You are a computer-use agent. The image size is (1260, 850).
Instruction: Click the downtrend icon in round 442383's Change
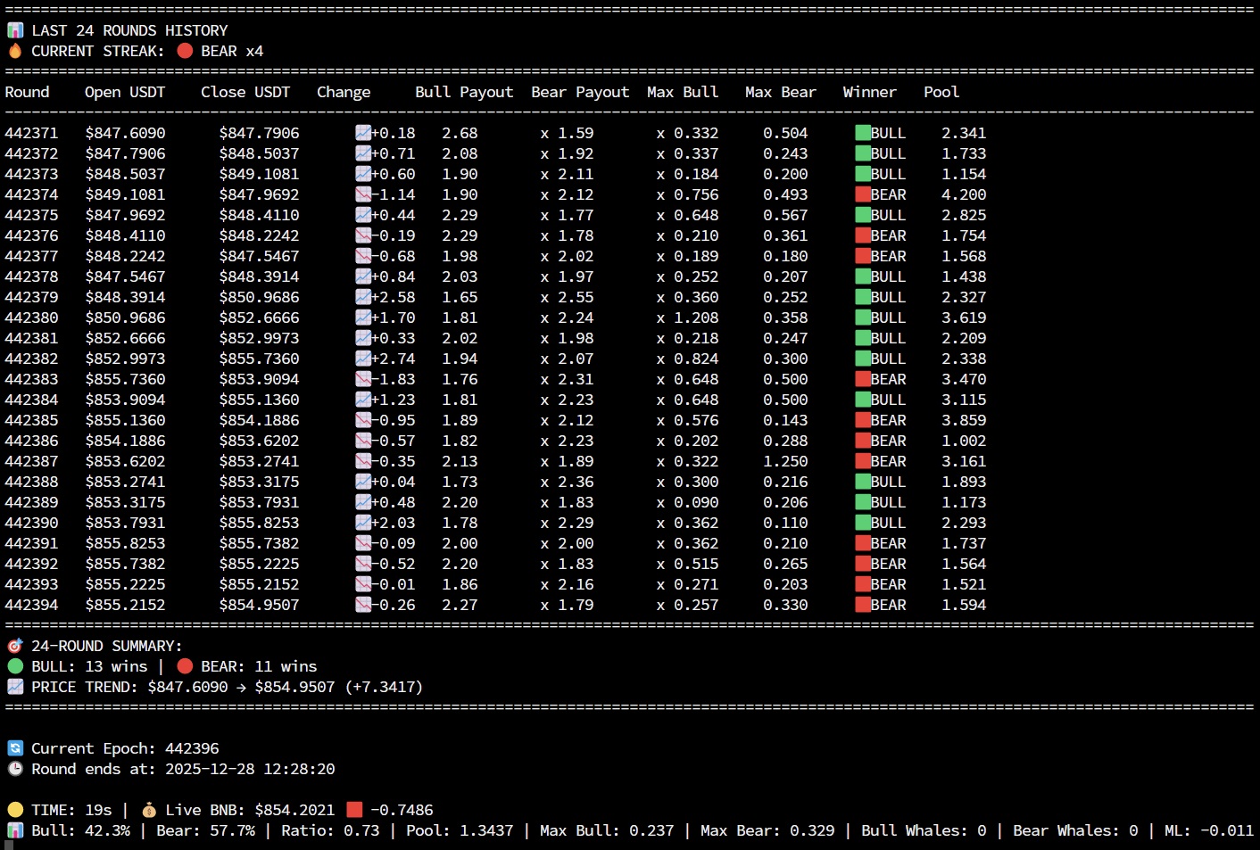(x=363, y=379)
